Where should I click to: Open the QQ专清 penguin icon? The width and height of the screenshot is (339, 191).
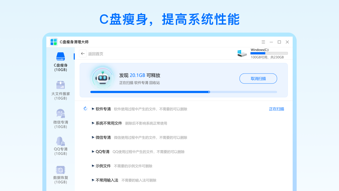(61, 141)
